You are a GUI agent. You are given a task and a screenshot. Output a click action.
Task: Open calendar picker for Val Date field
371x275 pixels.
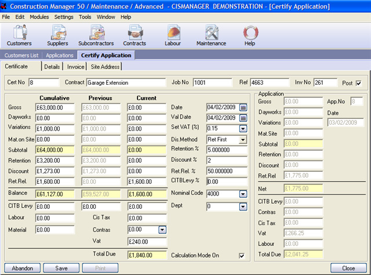pos(243,118)
